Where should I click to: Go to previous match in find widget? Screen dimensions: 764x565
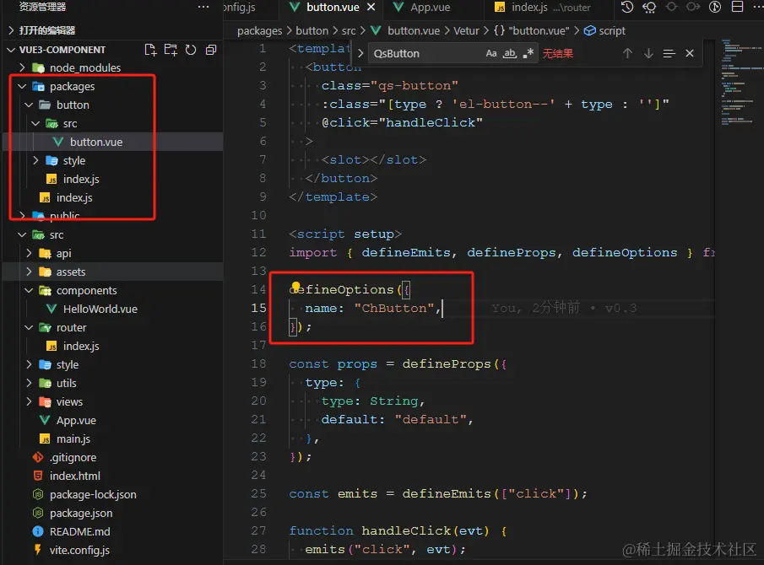click(627, 53)
